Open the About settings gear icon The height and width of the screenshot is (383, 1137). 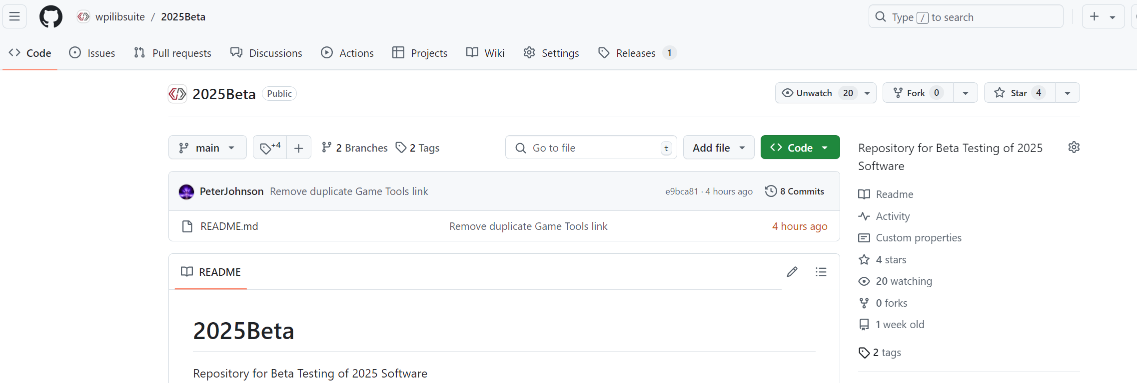click(1074, 147)
